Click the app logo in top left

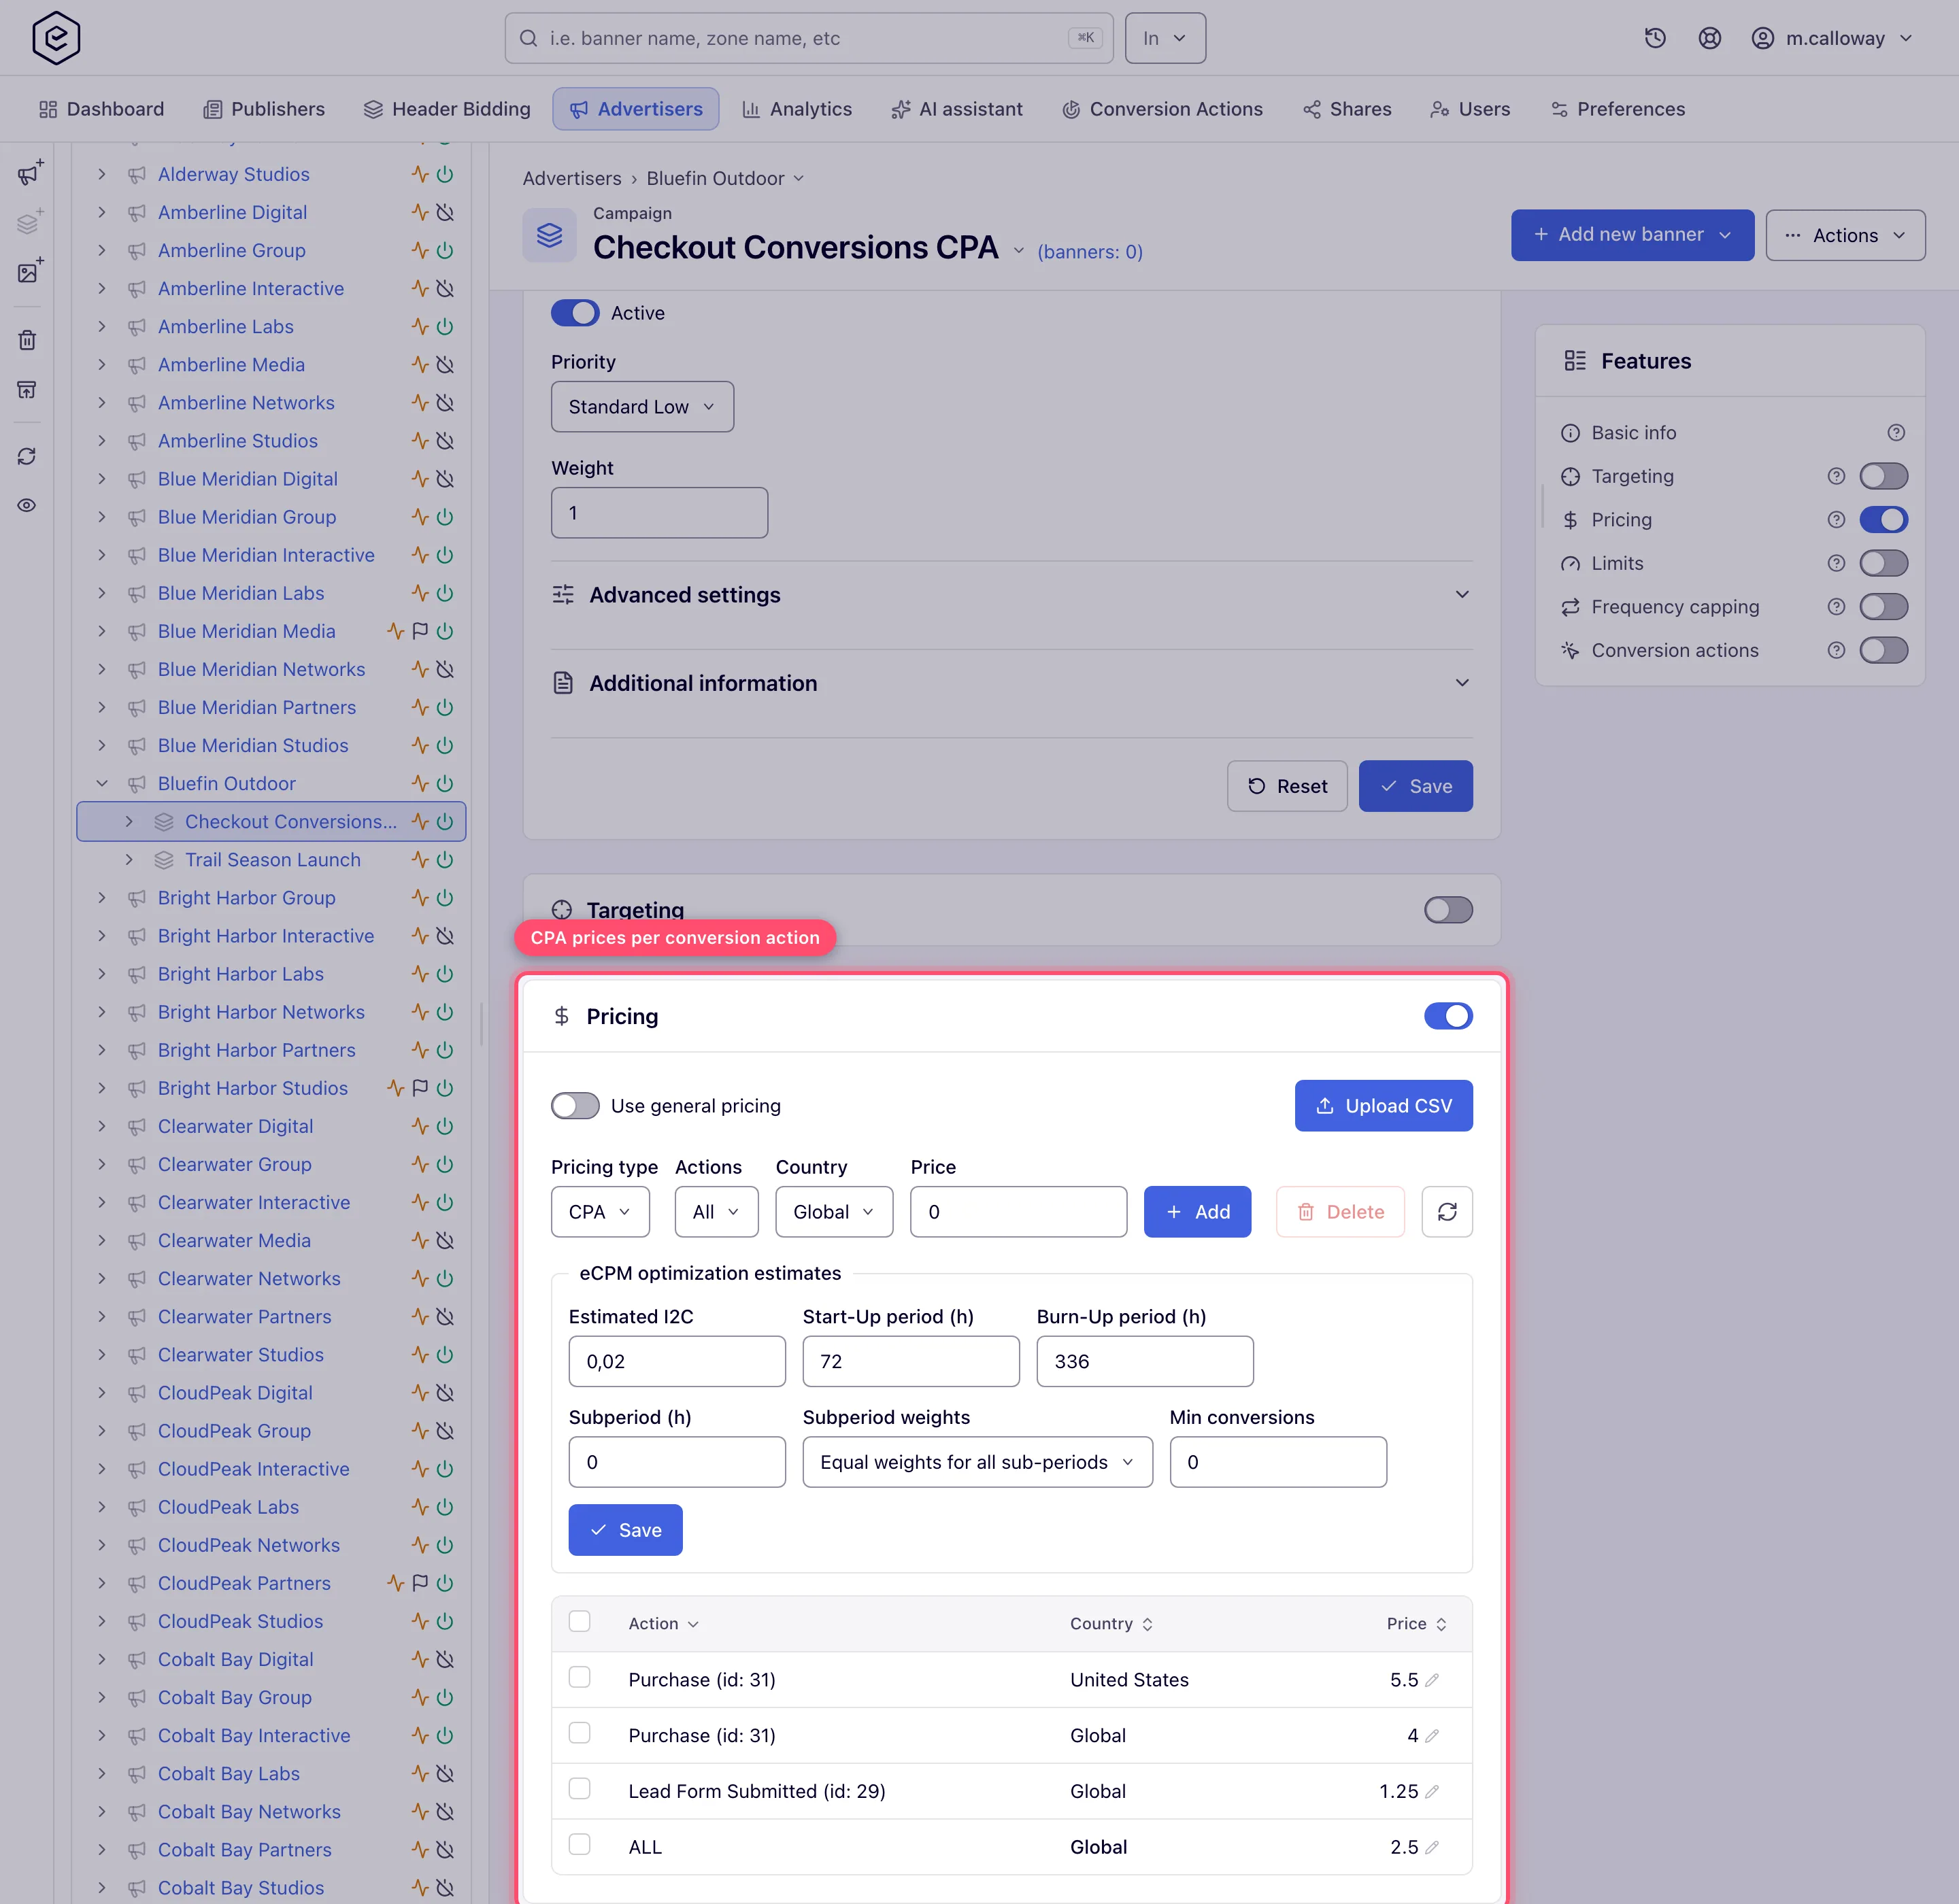pos(56,38)
